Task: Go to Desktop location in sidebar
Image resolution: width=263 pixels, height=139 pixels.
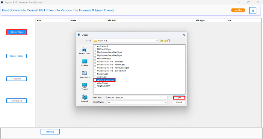Action: [85, 62]
